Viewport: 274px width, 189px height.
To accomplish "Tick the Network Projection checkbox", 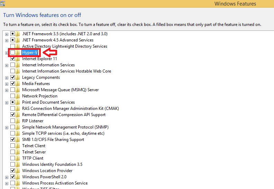I will pos(12,96).
